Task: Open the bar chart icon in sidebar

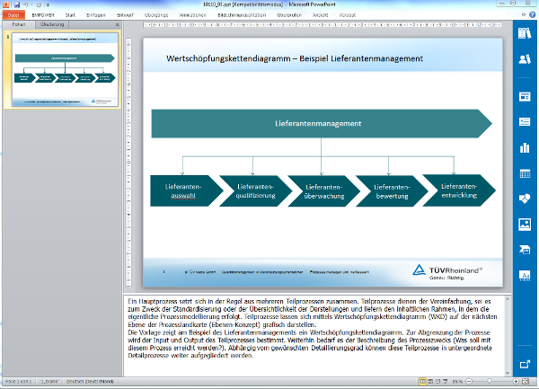Action: click(x=526, y=147)
